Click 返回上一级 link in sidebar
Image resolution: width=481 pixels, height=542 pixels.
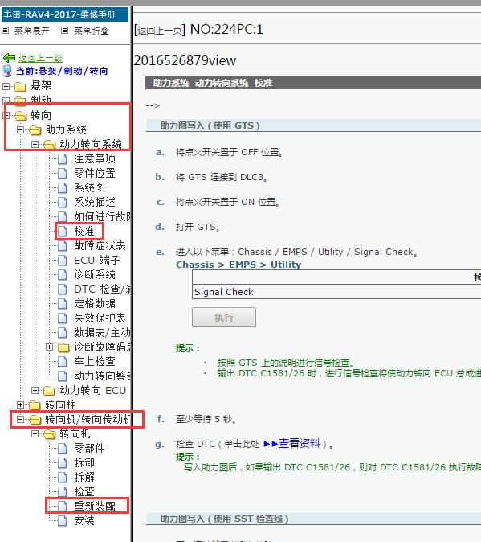click(x=40, y=58)
